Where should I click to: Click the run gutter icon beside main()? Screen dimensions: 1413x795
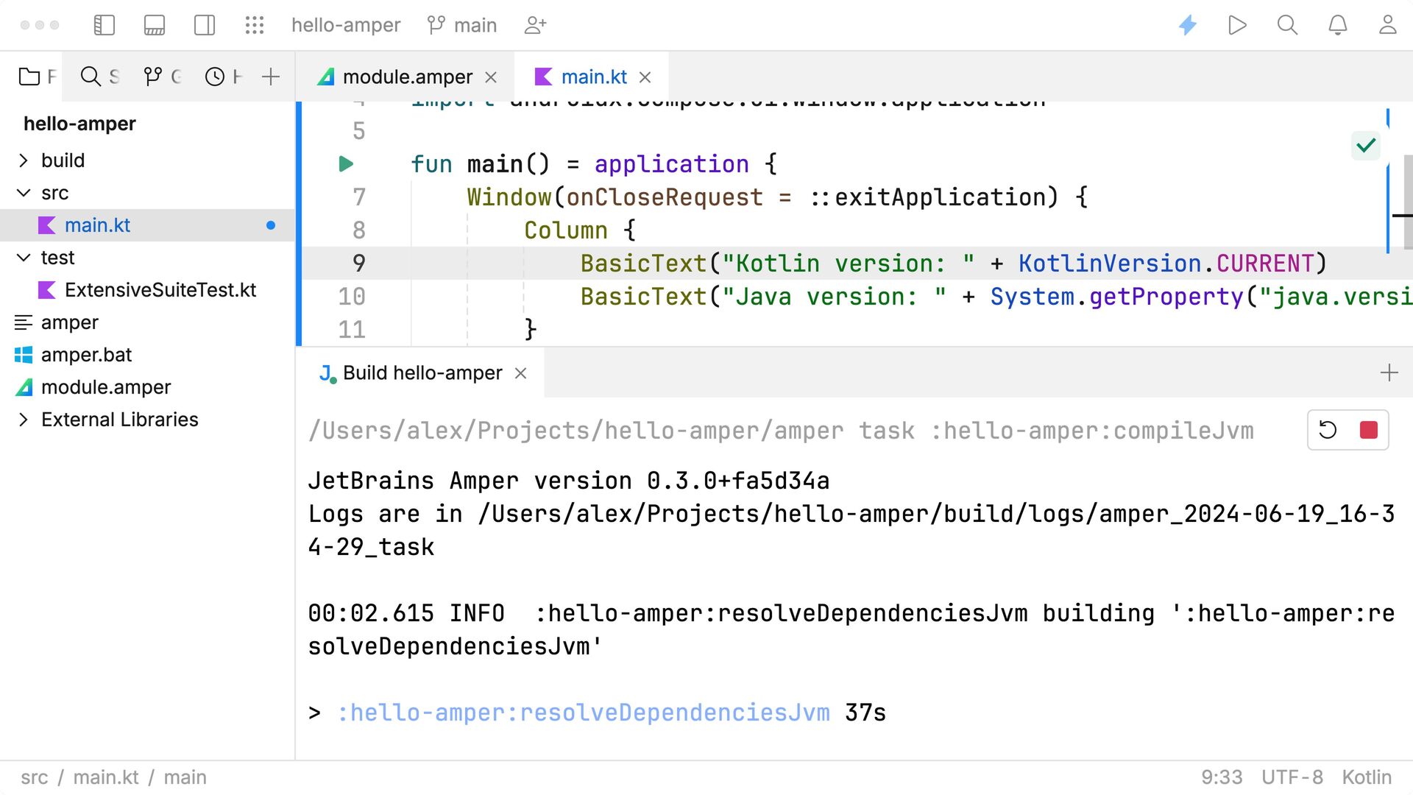click(x=346, y=163)
